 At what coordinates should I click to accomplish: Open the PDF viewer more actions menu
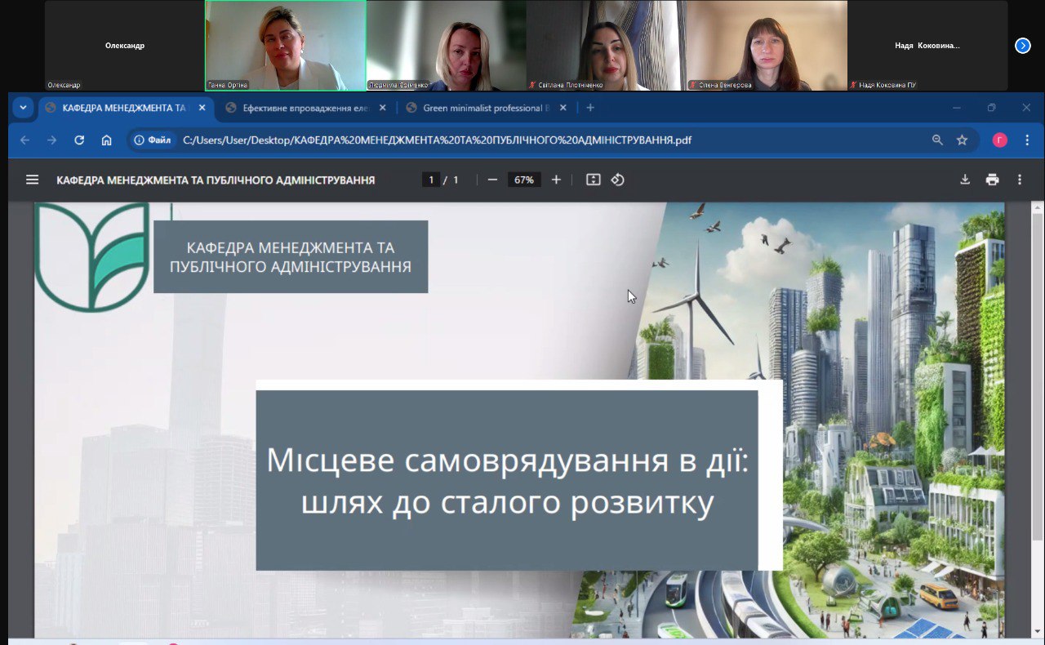[x=1020, y=180]
